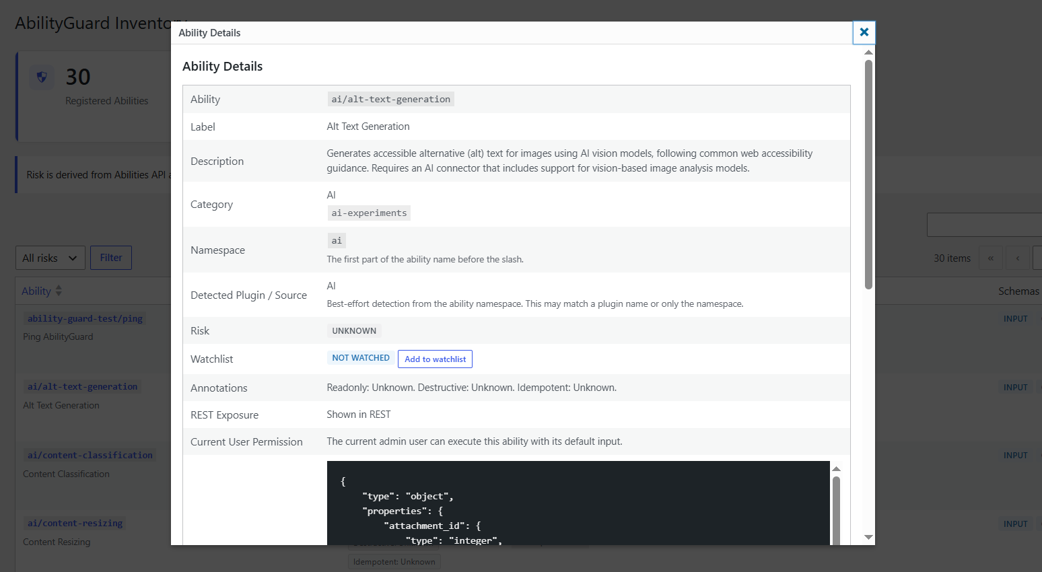
Task: Click the ai-experiments category code tag
Action: [369, 213]
